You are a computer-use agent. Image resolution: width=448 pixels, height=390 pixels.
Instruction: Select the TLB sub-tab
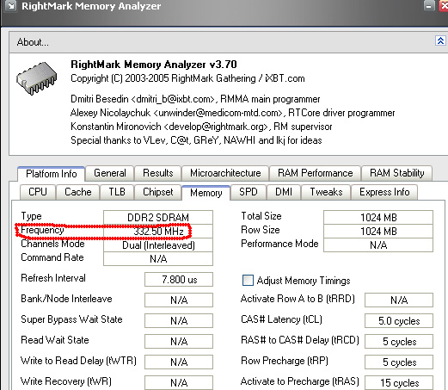point(117,192)
